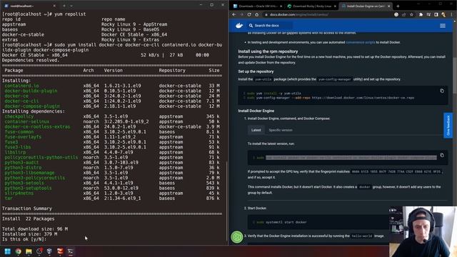
Task: Close the root@localhost terminal tab
Action: coord(54,6)
